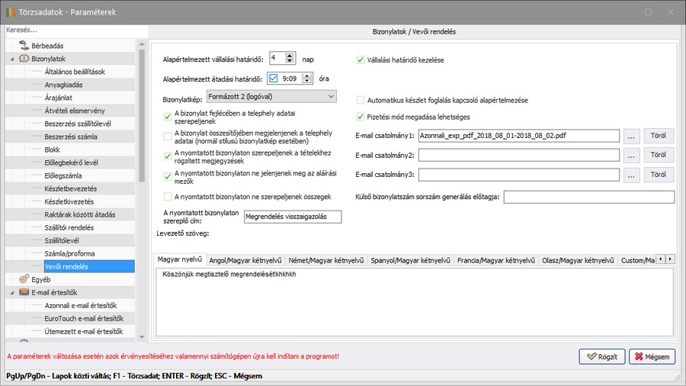Browse file for E-mail csatolmány2
Viewport: 686px width, 386px height.
point(630,156)
